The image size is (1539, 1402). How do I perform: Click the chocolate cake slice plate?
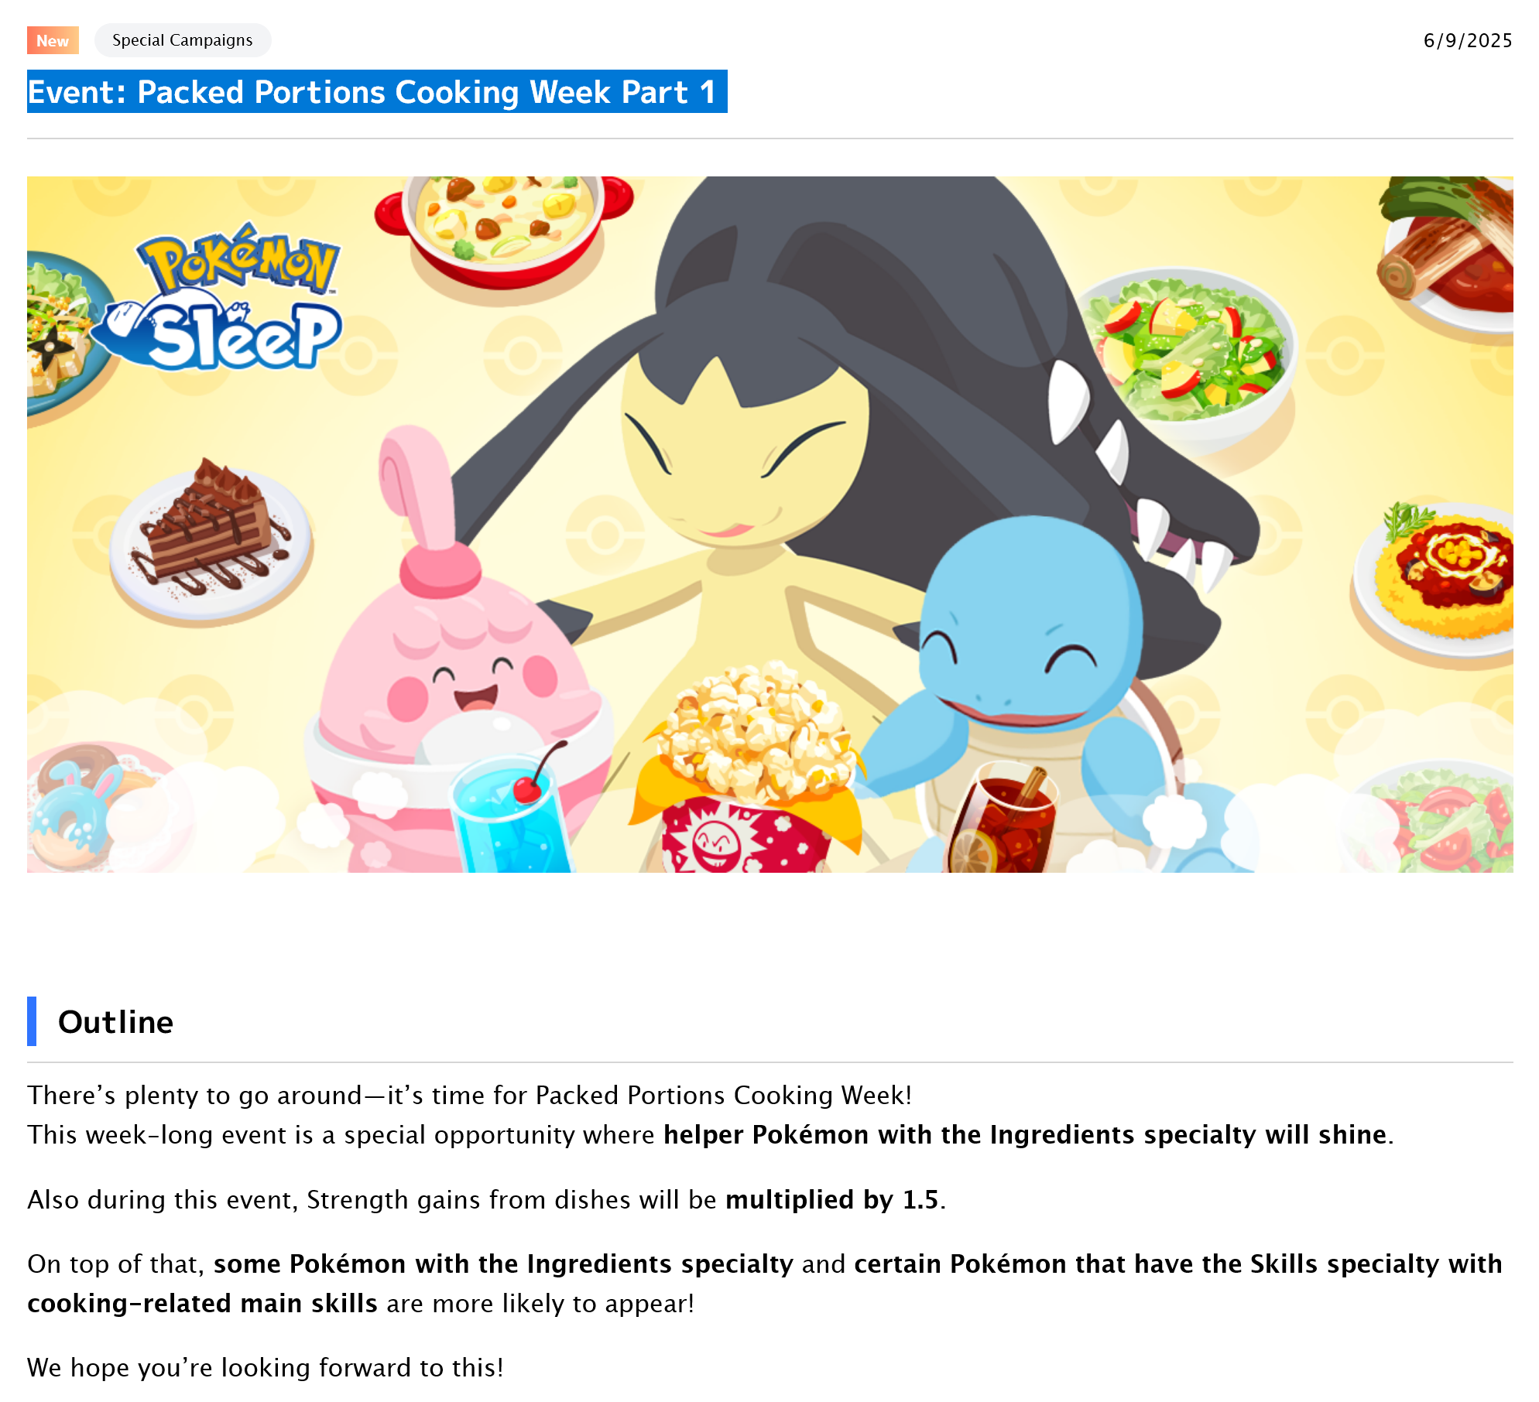tap(211, 538)
